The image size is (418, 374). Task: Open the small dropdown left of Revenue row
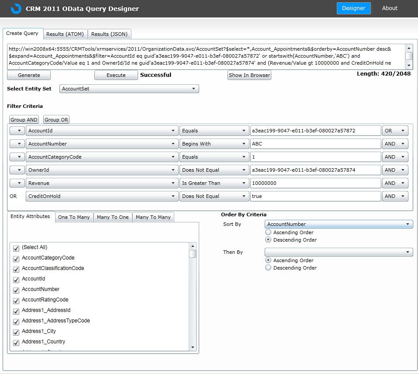17,183
